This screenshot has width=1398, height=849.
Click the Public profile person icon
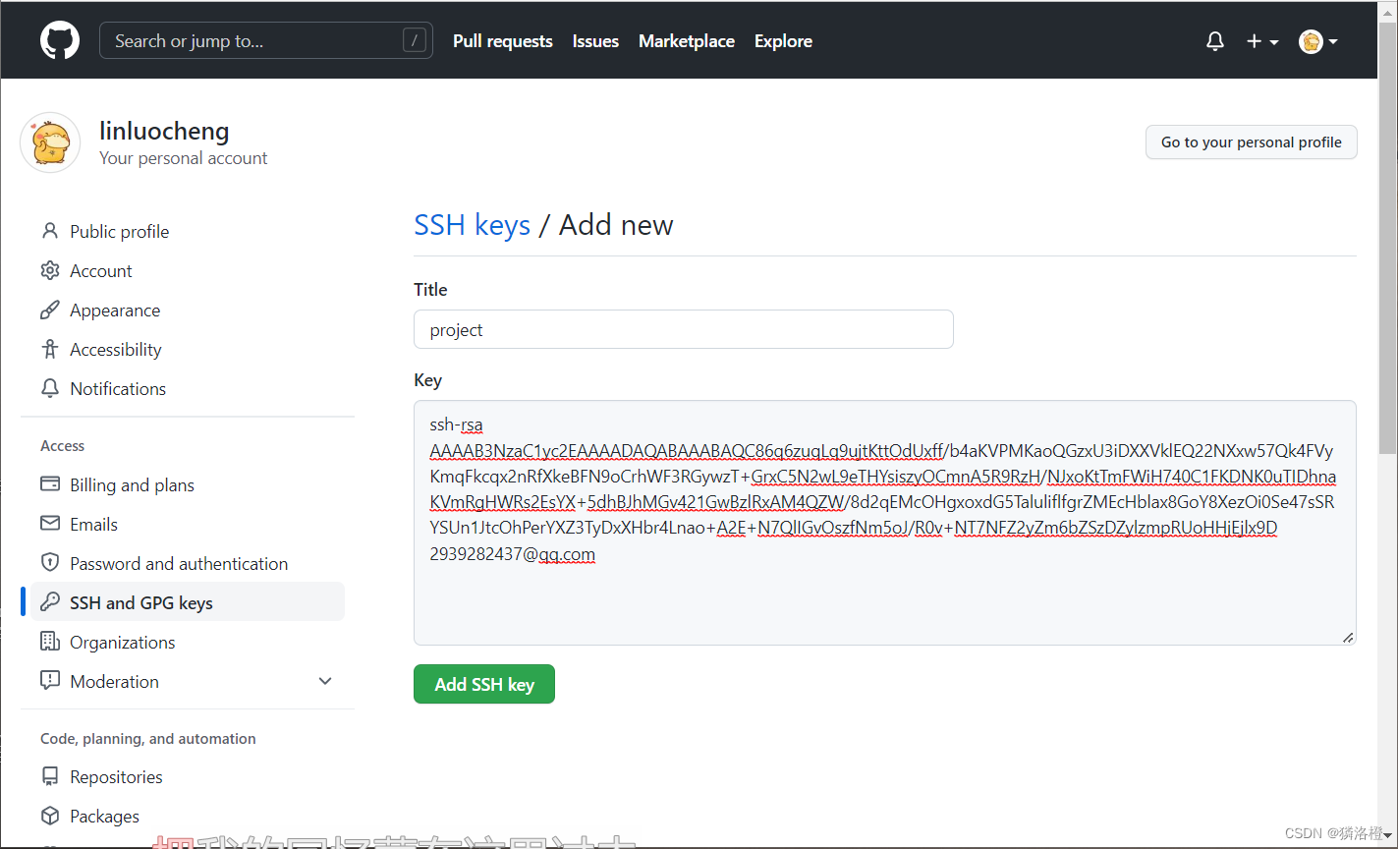(x=50, y=231)
